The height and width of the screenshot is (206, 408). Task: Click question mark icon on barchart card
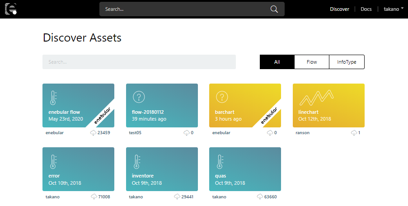221,97
